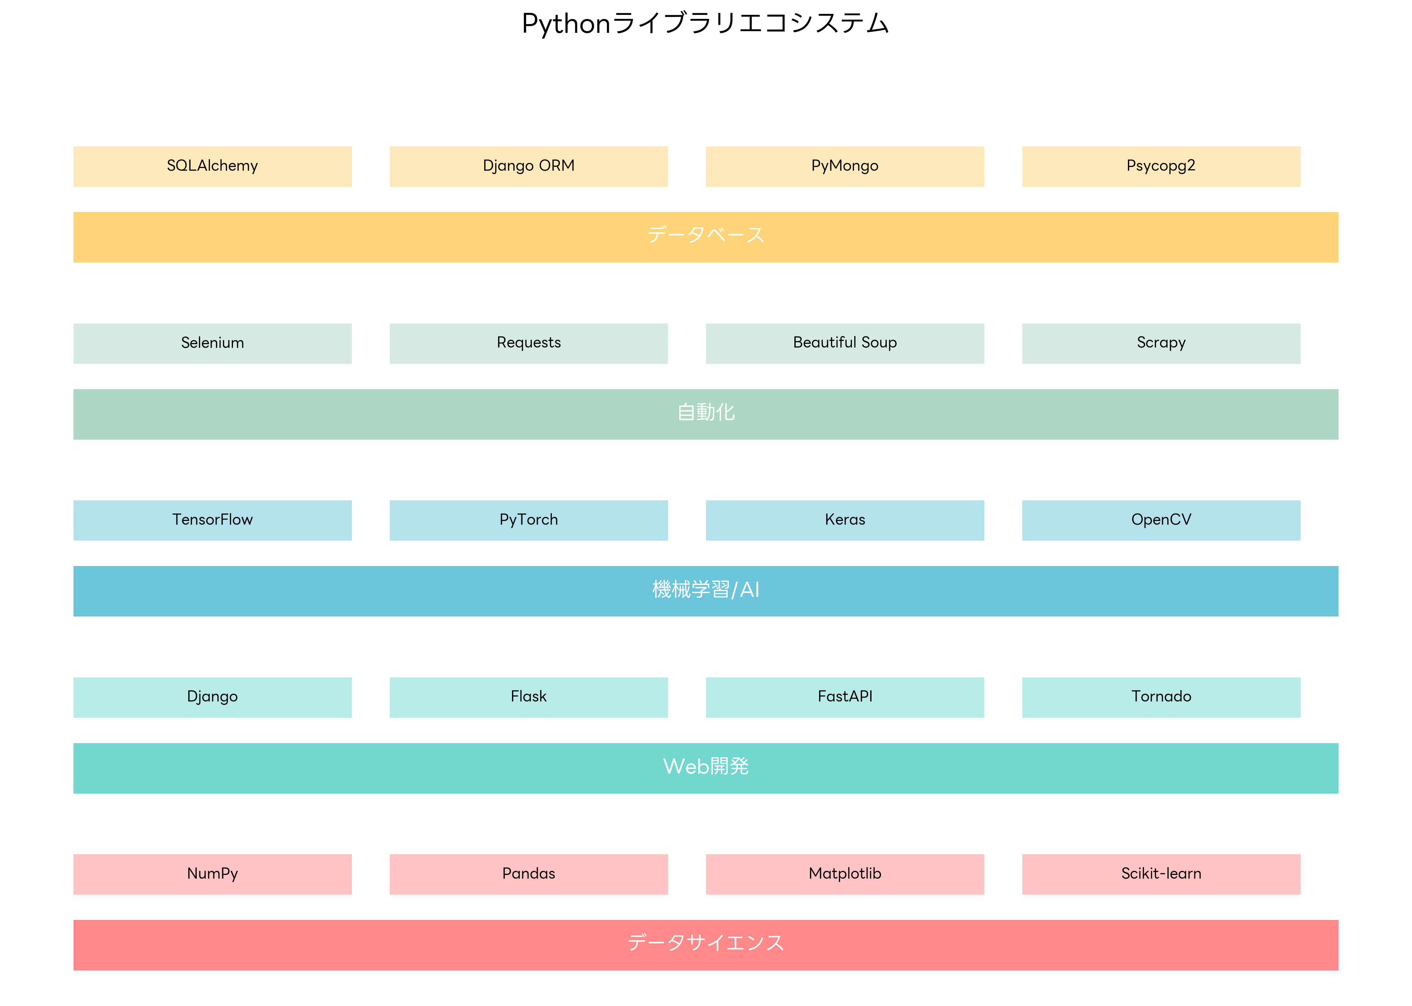The height and width of the screenshot is (1006, 1412).
Task: Click the Pandas box
Action: click(528, 874)
